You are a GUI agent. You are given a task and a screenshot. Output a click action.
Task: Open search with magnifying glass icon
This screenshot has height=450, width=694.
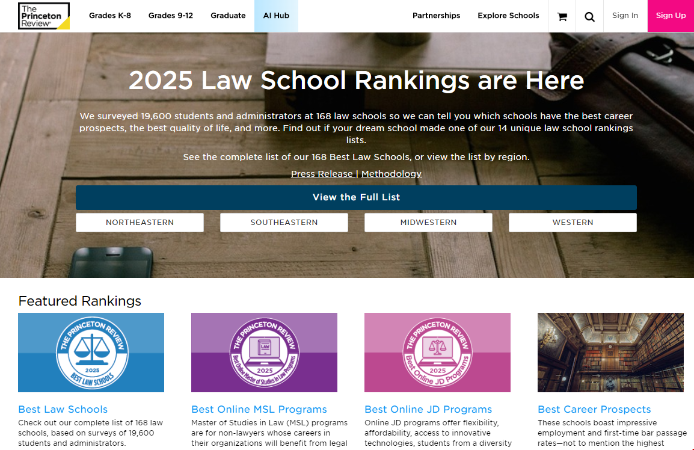click(x=589, y=16)
